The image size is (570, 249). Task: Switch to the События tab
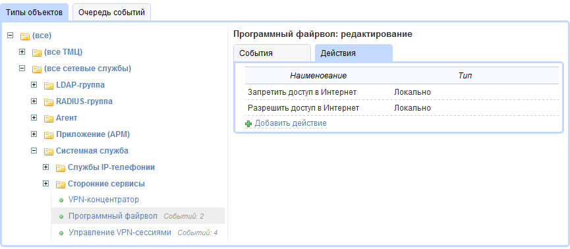[x=272, y=53]
